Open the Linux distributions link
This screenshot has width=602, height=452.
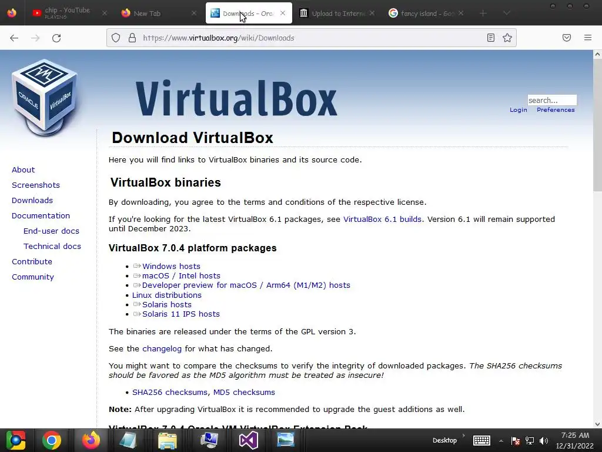(x=166, y=295)
